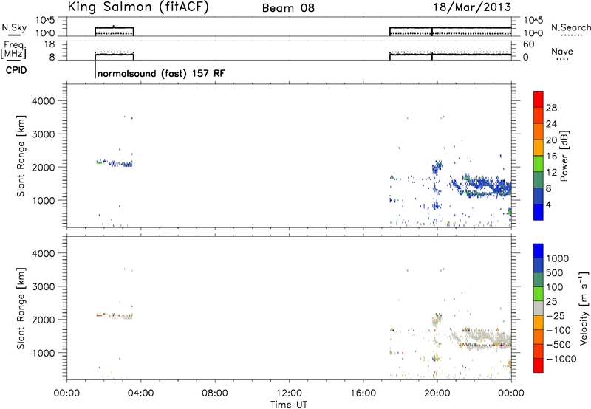
Task: Click the '16:00' time axis tick label
Action: click(x=363, y=393)
